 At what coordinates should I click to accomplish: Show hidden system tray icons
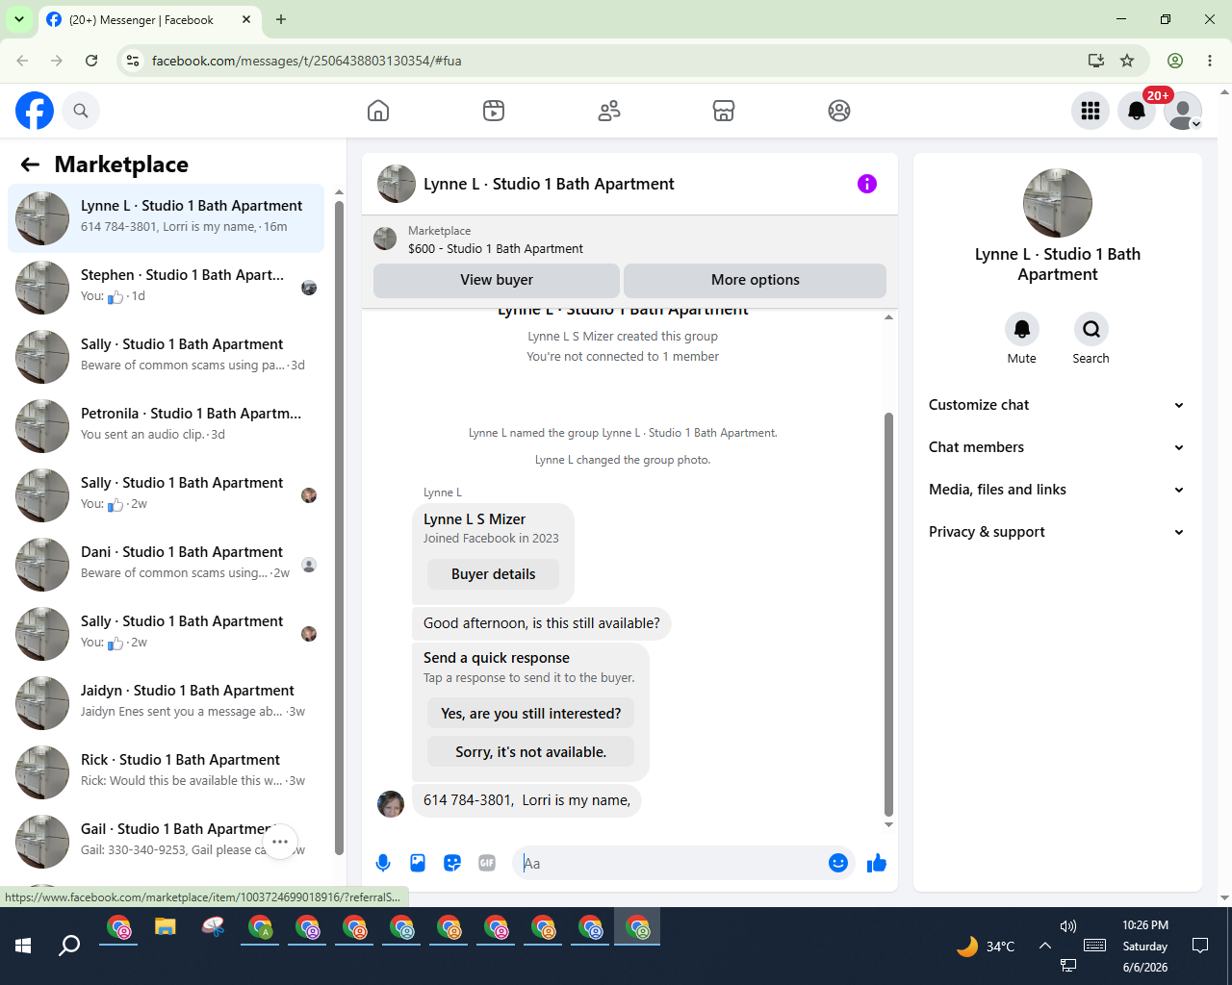coord(1044,946)
